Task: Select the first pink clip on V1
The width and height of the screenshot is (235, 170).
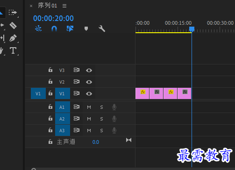Action: pyautogui.click(x=142, y=93)
